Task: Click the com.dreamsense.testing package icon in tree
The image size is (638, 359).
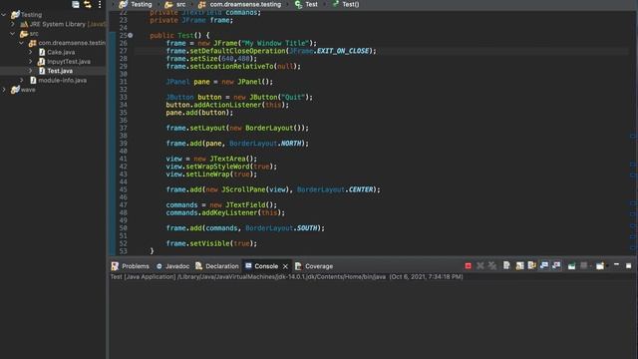Action: [33, 43]
